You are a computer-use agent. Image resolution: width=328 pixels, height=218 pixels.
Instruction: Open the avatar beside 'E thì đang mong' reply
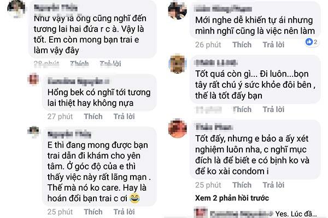(33, 132)
